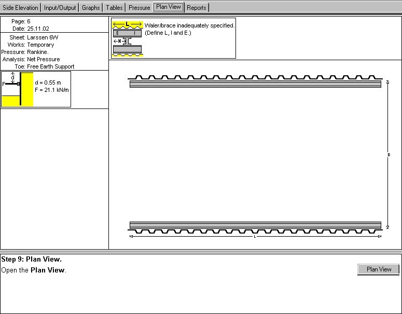Switch to the Reports tab

[197, 8]
